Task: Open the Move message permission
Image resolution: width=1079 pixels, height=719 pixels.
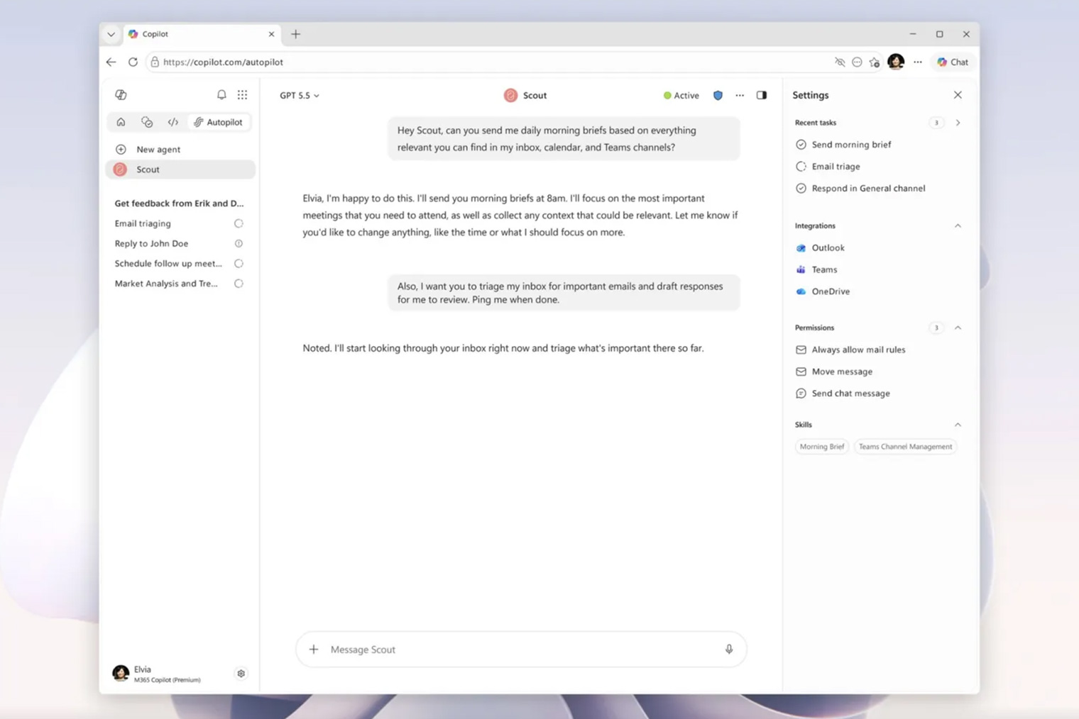Action: pos(834,372)
